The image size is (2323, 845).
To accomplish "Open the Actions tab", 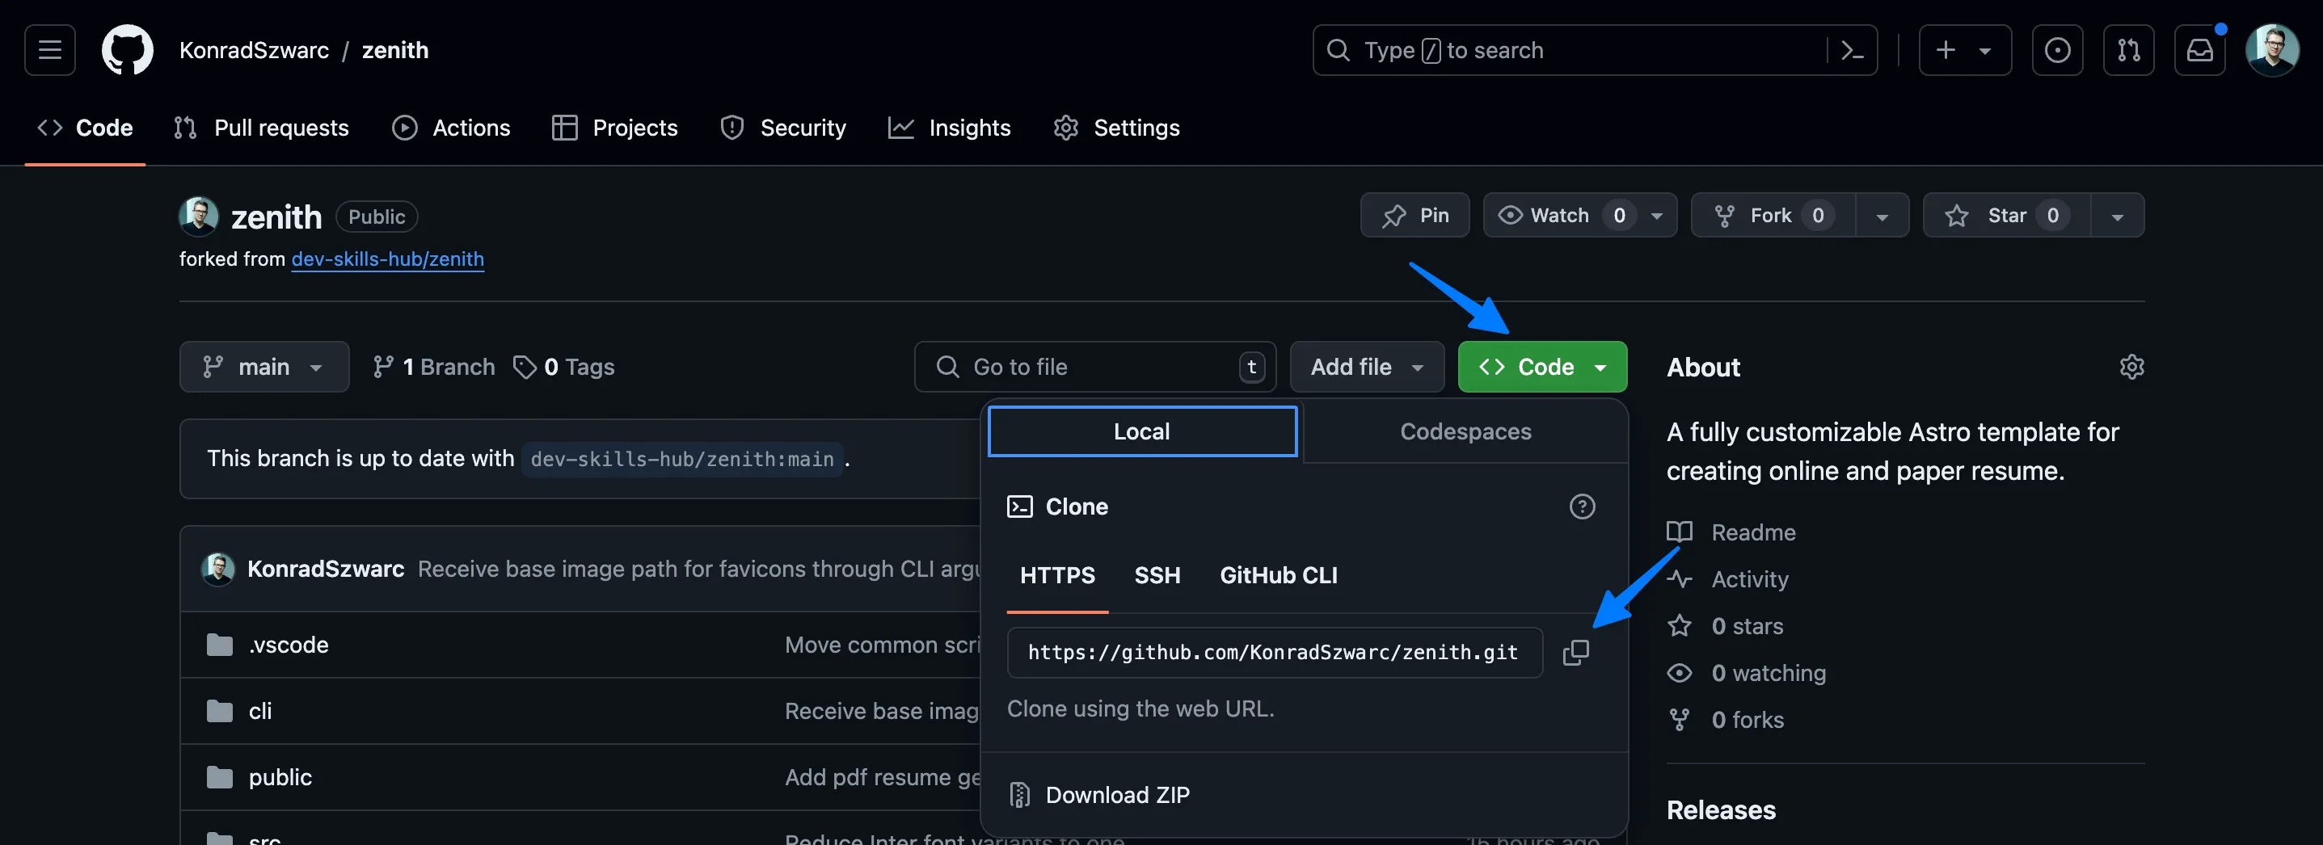I will coord(452,128).
